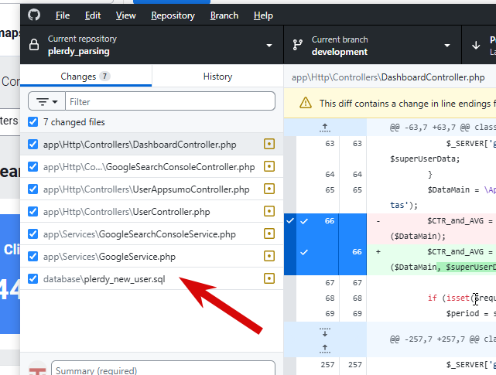The image size is (496, 375).
Task: Uncheck GoogleSearchConsoleService.php file checkbox
Action: [33, 234]
